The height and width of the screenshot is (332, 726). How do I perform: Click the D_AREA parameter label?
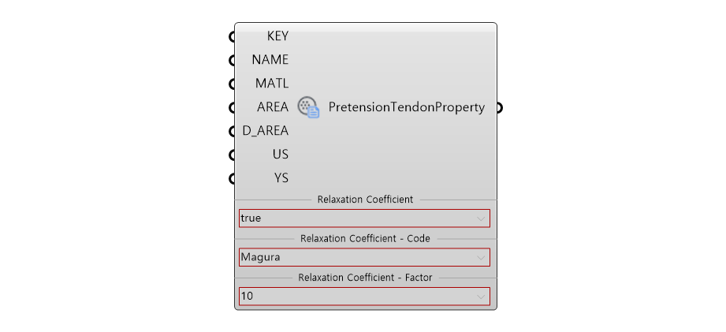[266, 131]
